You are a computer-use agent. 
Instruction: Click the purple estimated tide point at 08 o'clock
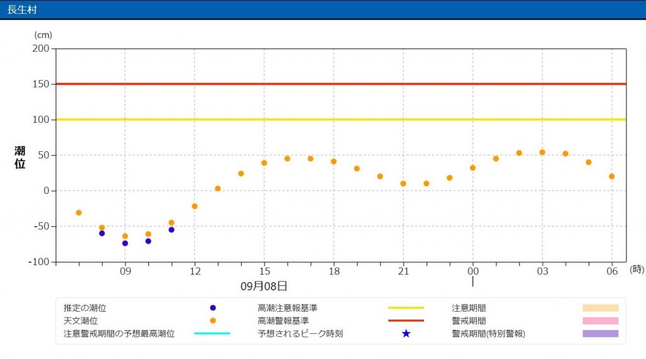[102, 233]
